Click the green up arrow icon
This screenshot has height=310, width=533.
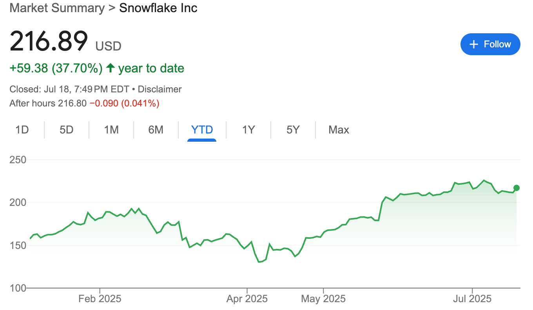111,68
